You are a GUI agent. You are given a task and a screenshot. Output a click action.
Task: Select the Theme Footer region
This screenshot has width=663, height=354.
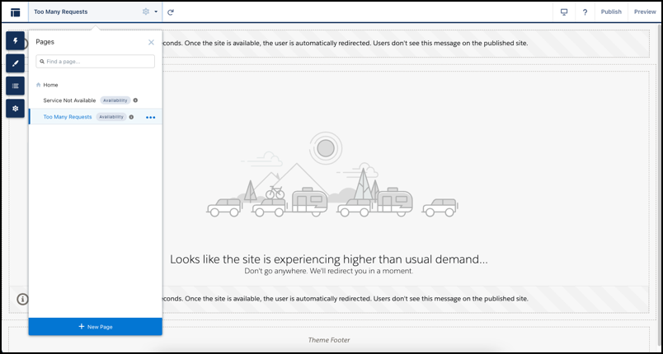point(329,340)
